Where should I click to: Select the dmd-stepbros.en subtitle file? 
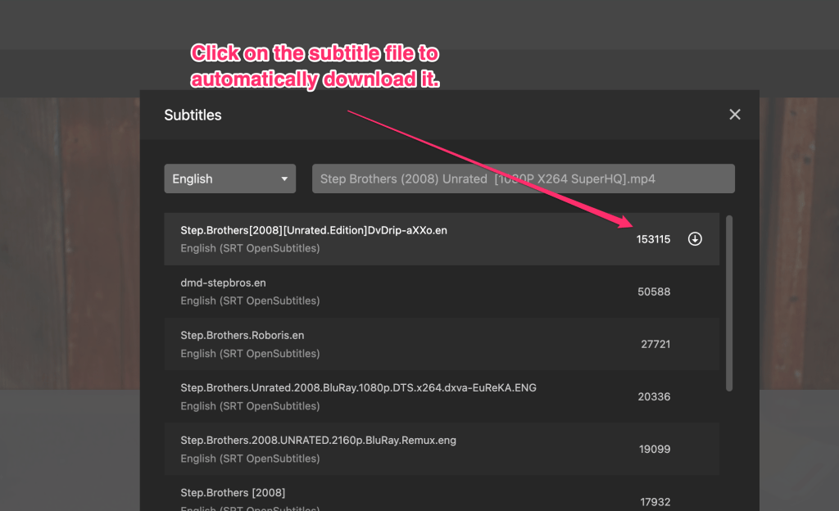click(224, 283)
